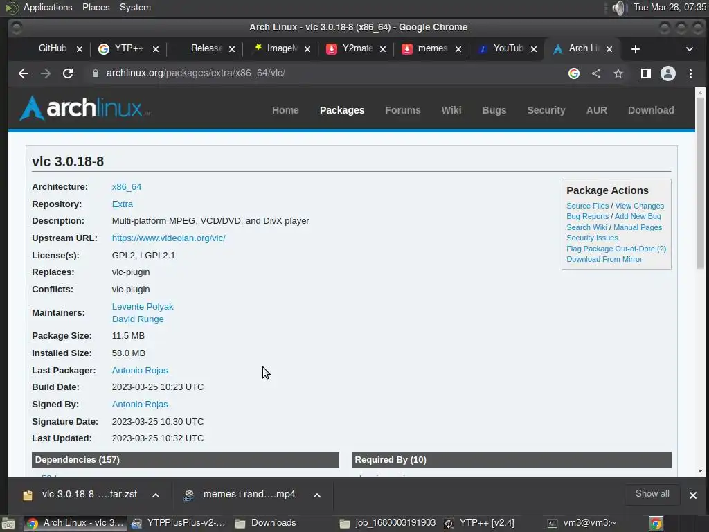The height and width of the screenshot is (532, 709).
Task: Close the YouTub tab
Action: point(534,49)
